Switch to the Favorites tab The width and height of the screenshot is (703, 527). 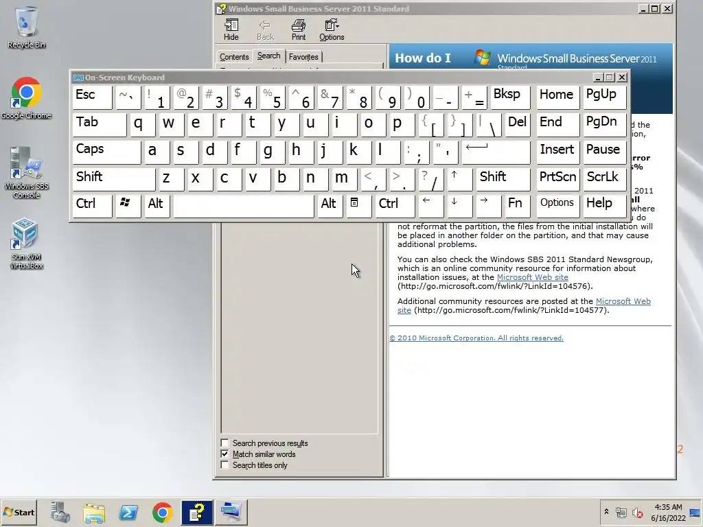click(x=303, y=57)
